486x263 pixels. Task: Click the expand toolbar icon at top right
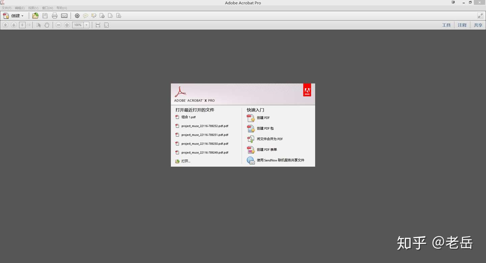click(x=480, y=16)
